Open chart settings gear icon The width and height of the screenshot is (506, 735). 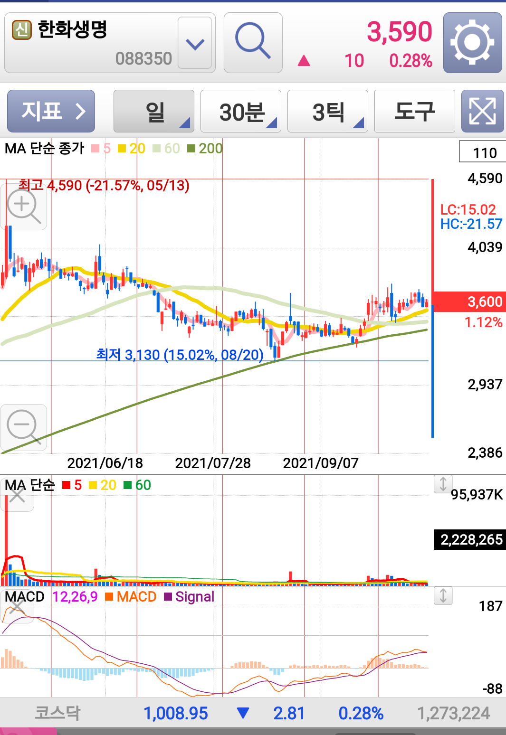[x=472, y=43]
